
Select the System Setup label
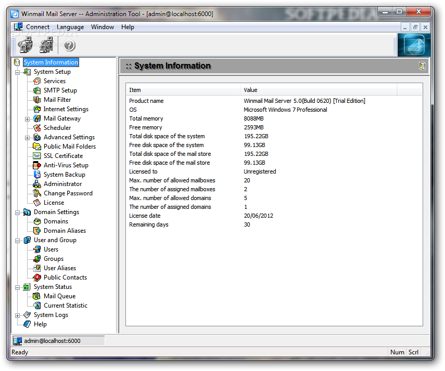click(x=52, y=72)
